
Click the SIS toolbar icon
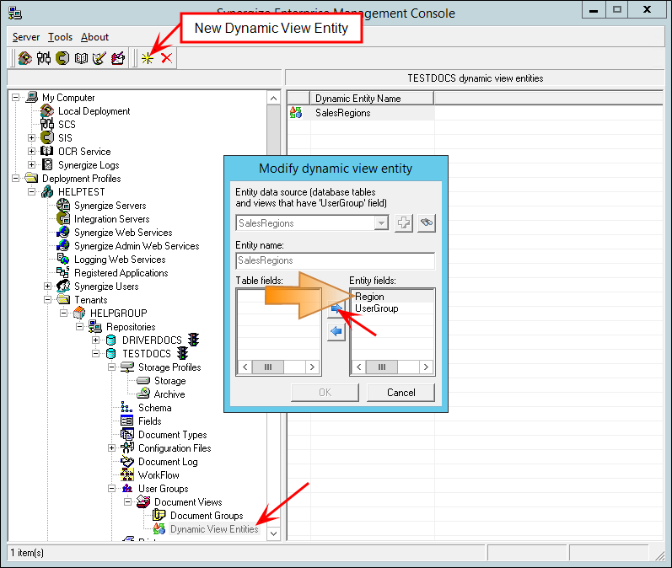62,58
